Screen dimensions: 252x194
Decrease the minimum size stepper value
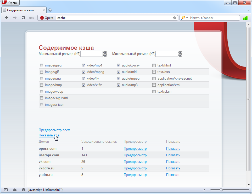(x=105, y=55)
